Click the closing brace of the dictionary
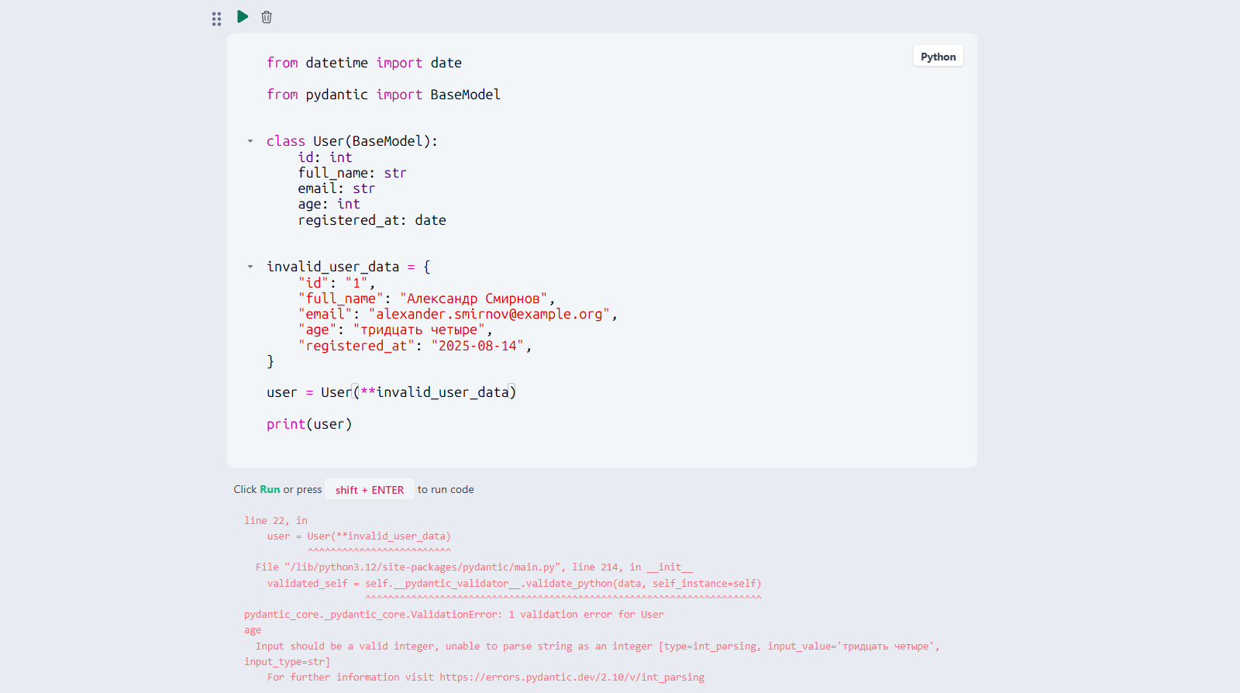The width and height of the screenshot is (1240, 693). (x=270, y=361)
